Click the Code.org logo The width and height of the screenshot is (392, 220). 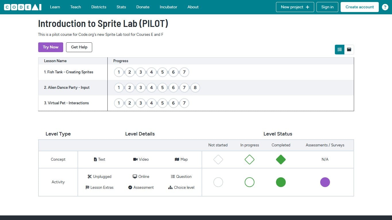click(x=23, y=7)
